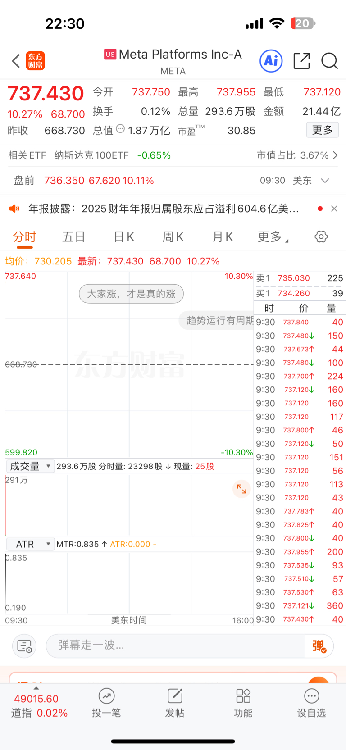Open the 成交量 indicator dropdown
This screenshot has height=750, width=346.
(30, 467)
